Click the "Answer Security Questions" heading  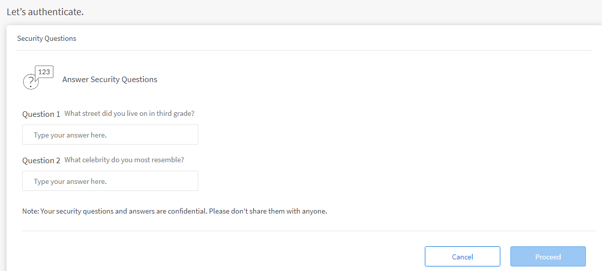[x=110, y=80]
